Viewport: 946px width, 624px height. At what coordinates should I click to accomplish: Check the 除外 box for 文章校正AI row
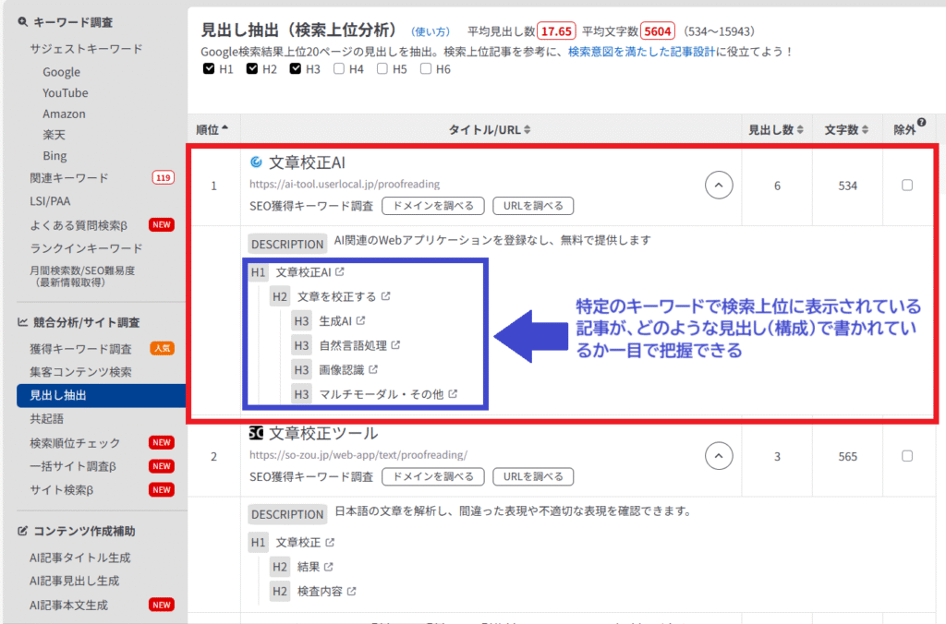907,186
